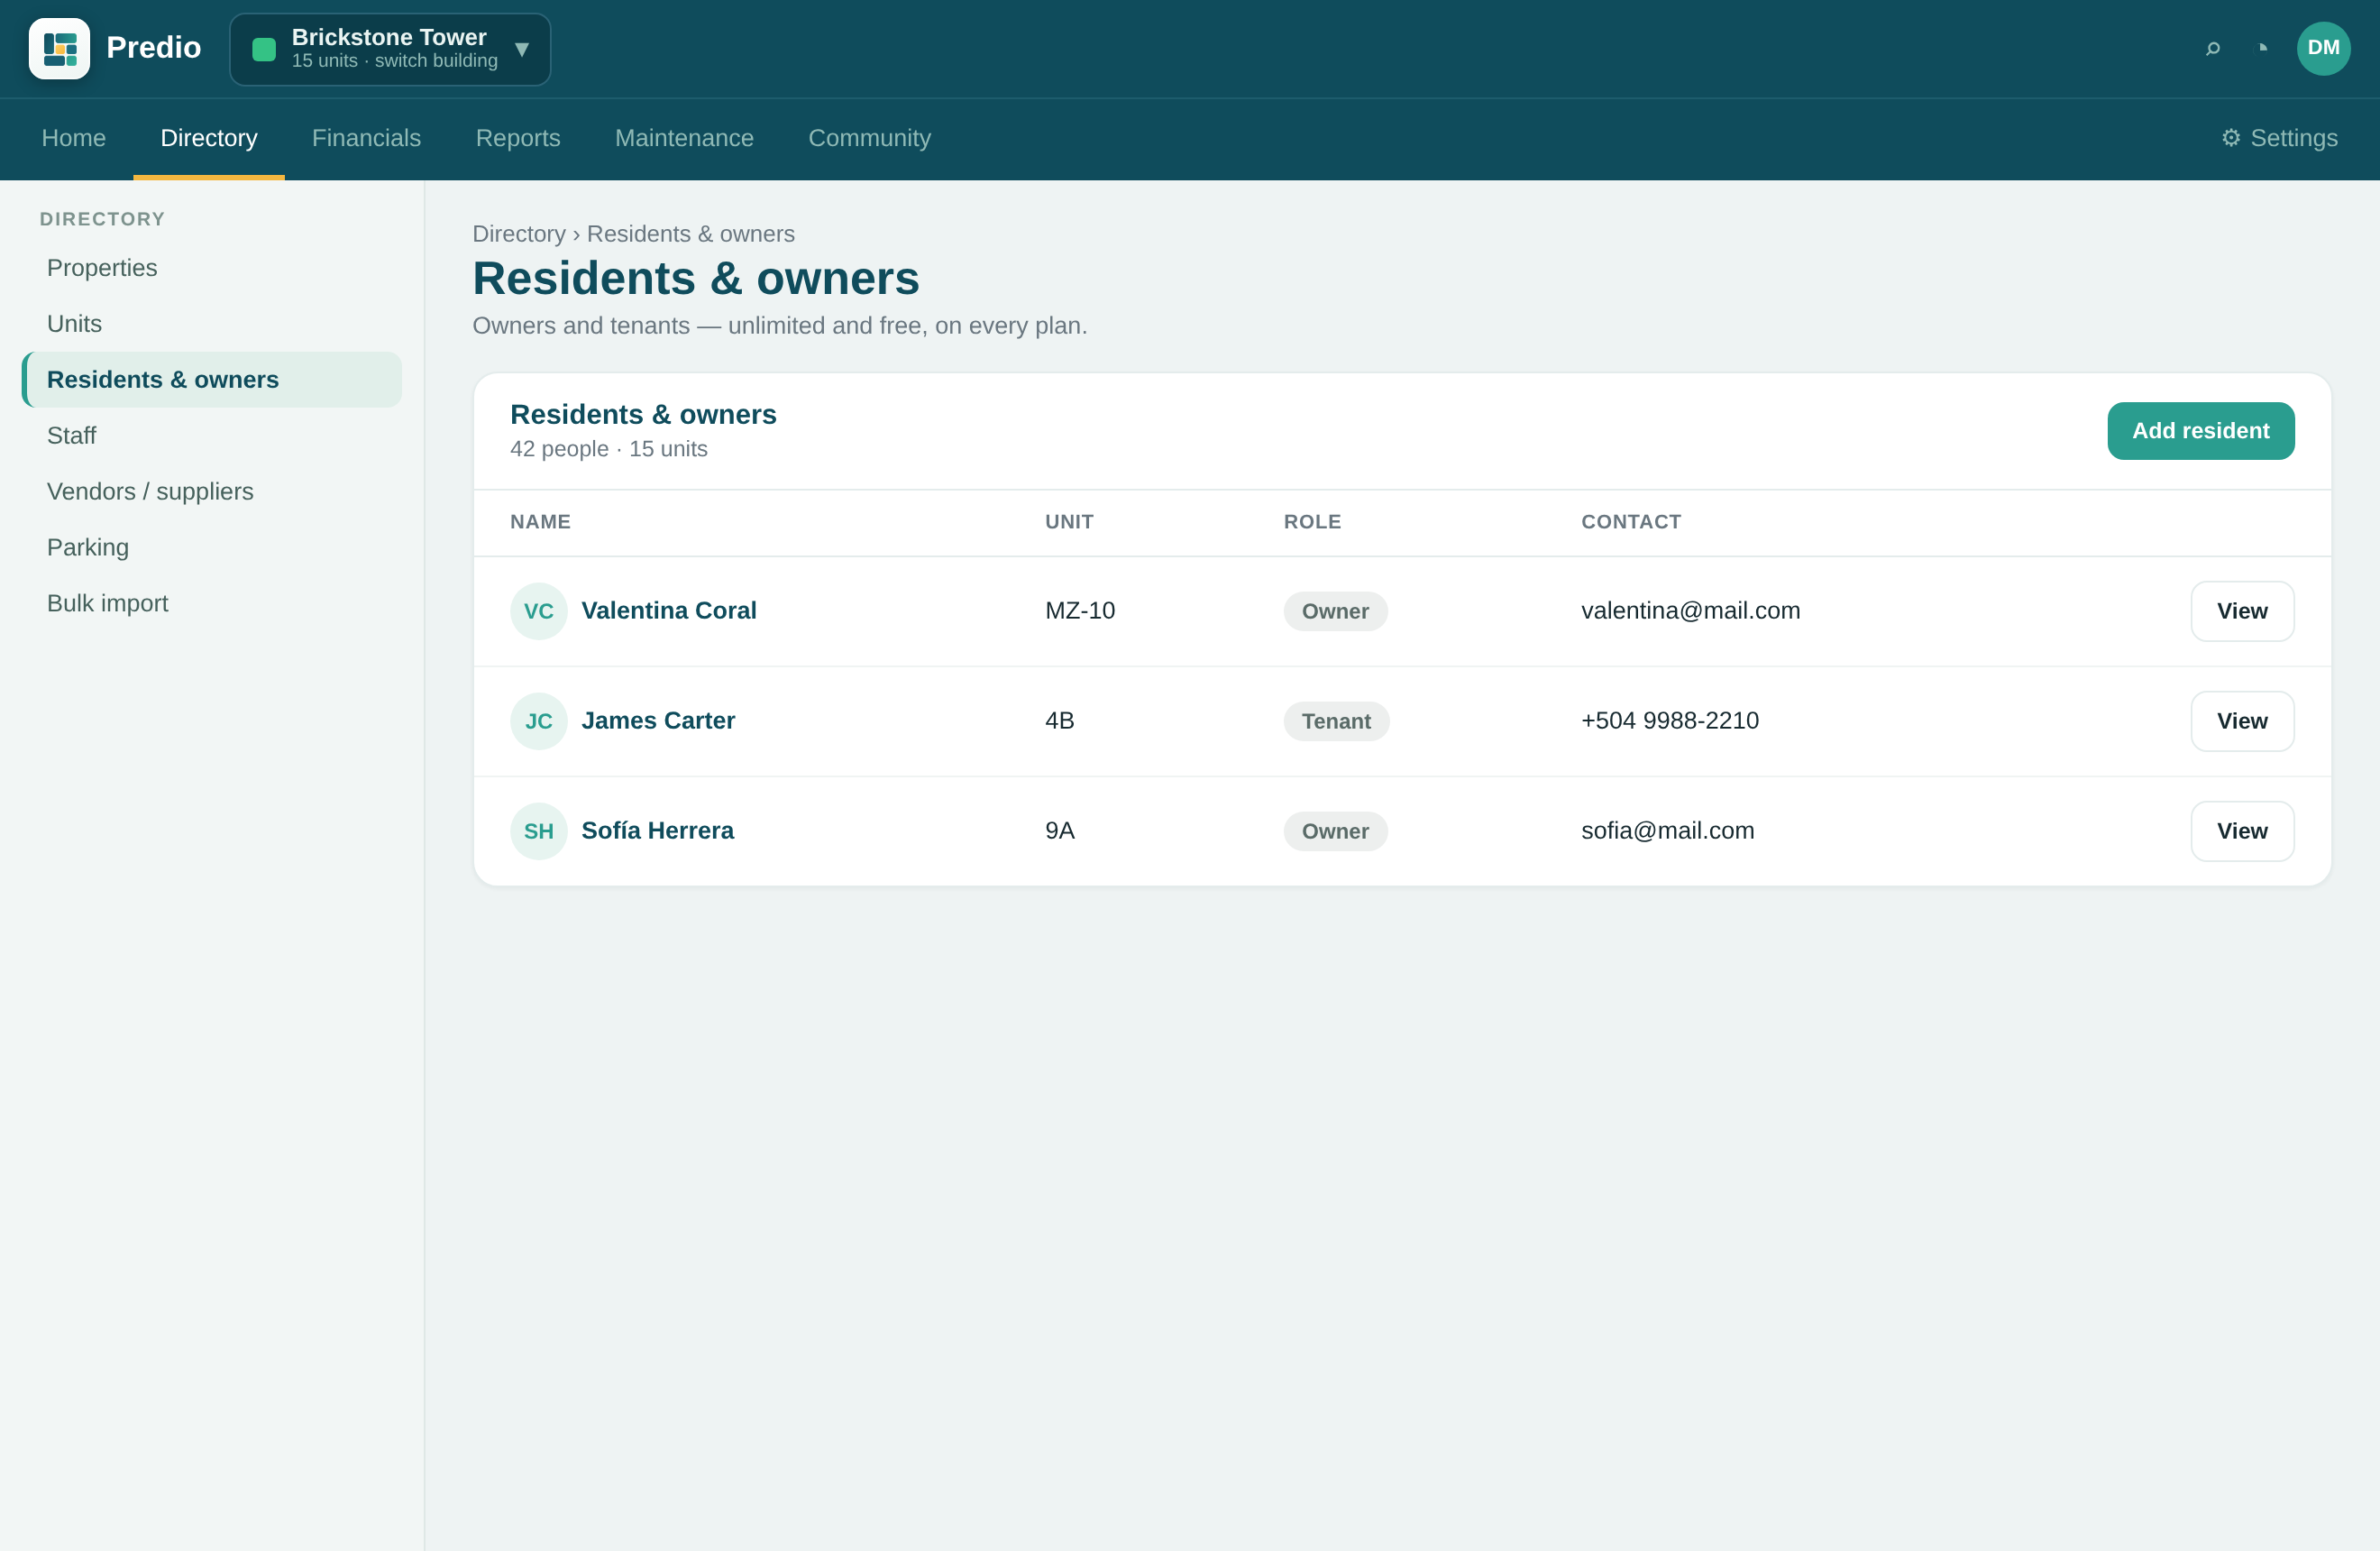Image resolution: width=2380 pixels, height=1551 pixels.
Task: Click 'Residents & owners' in breadcrumb
Action: click(690, 234)
